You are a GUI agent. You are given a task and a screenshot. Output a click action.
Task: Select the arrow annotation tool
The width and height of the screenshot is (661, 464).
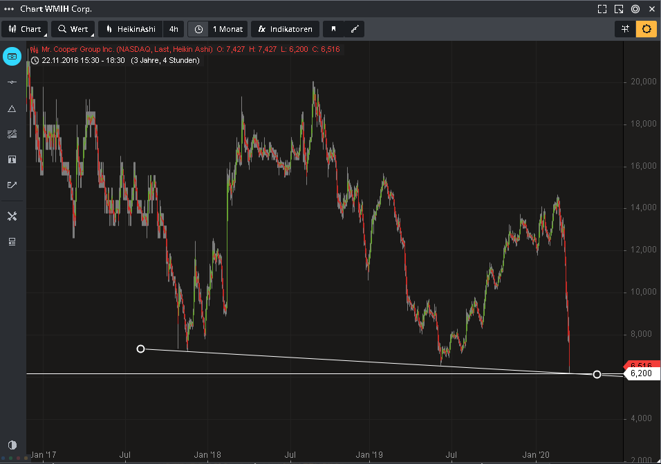[12, 185]
